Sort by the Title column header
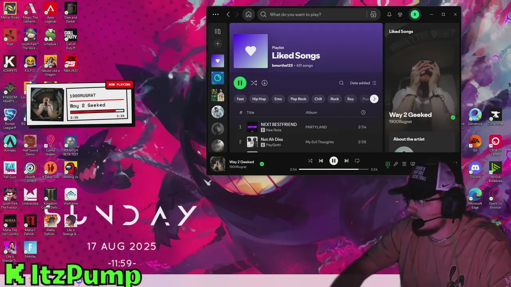511x287 pixels. (250, 112)
